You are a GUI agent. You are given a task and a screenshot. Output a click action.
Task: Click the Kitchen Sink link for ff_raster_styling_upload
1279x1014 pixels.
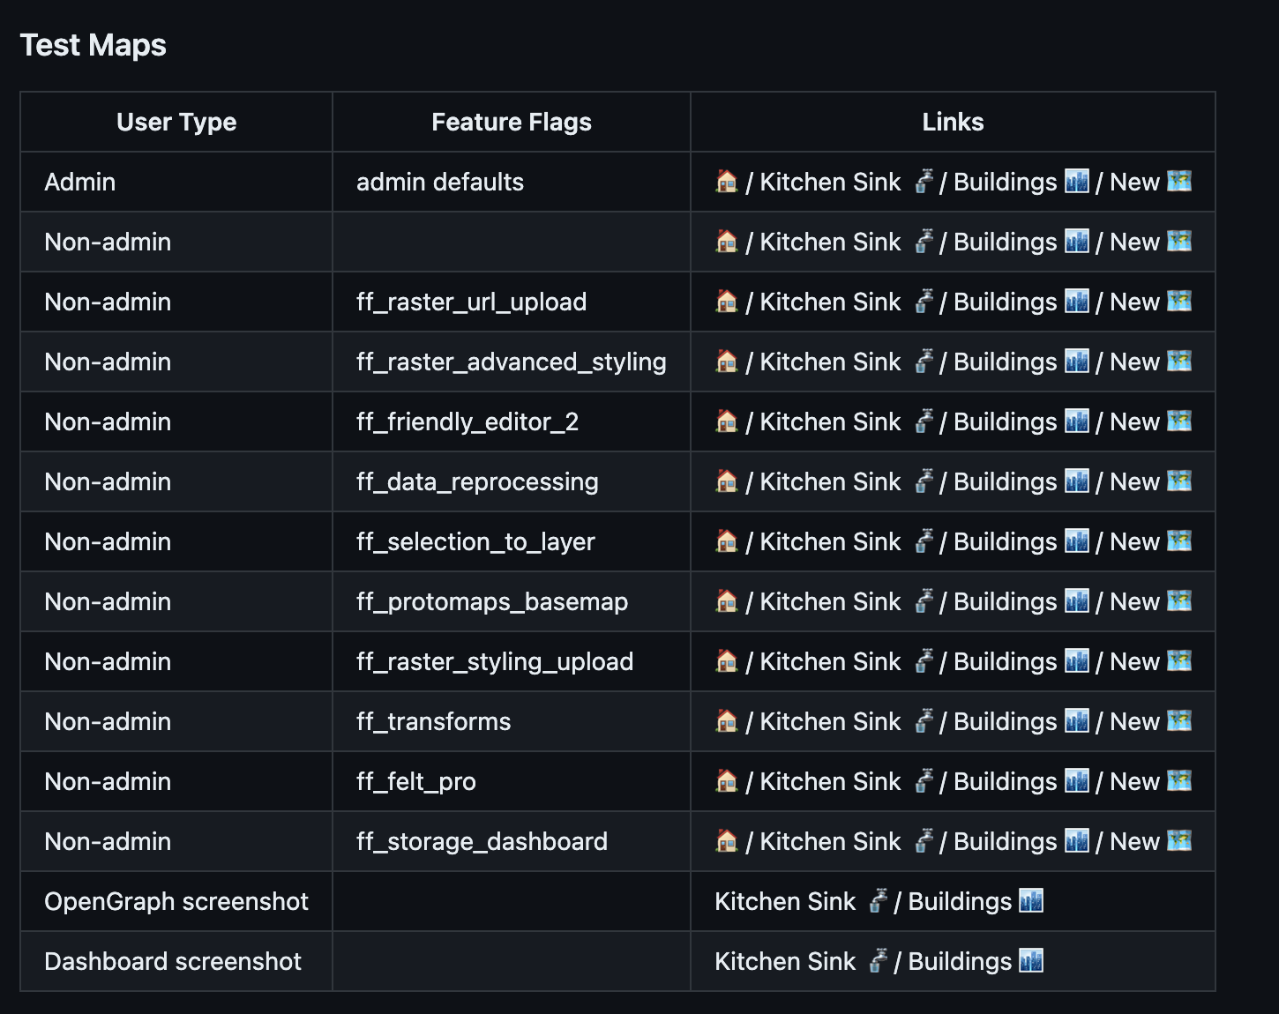829,661
